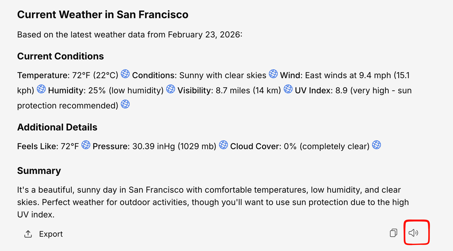Click the Additional Details heading
Screen dimensions: 453x251
pos(57,127)
